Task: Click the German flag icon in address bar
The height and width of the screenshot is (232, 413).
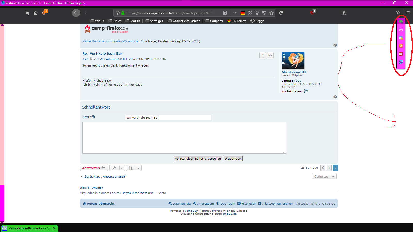Action: coord(243,13)
